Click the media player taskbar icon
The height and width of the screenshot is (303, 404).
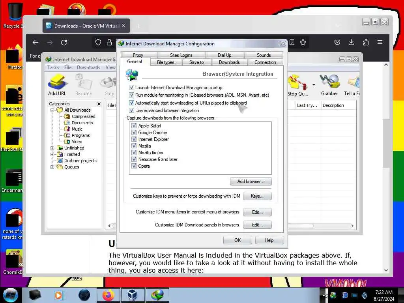[58, 295]
